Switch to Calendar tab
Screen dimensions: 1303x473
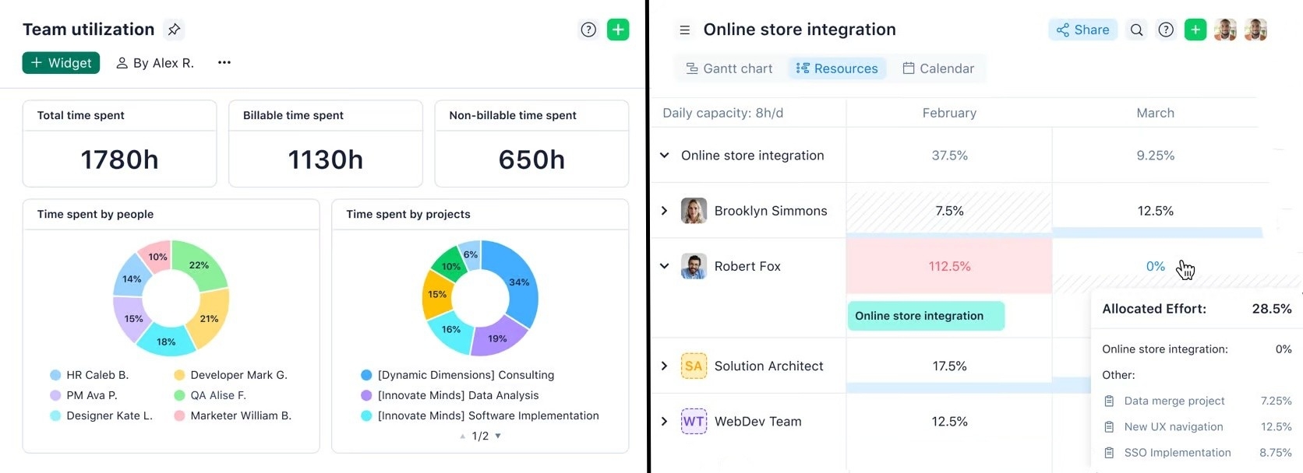(x=938, y=68)
